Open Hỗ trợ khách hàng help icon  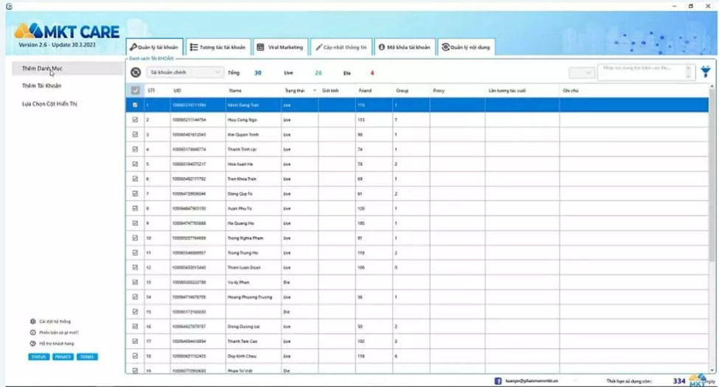(x=33, y=344)
